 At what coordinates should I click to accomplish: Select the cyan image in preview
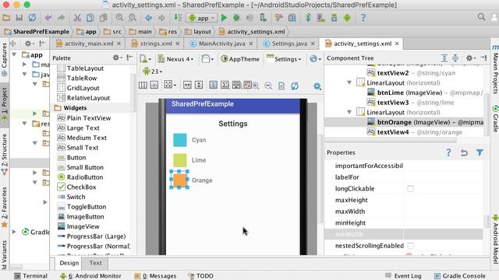pyautogui.click(x=180, y=140)
